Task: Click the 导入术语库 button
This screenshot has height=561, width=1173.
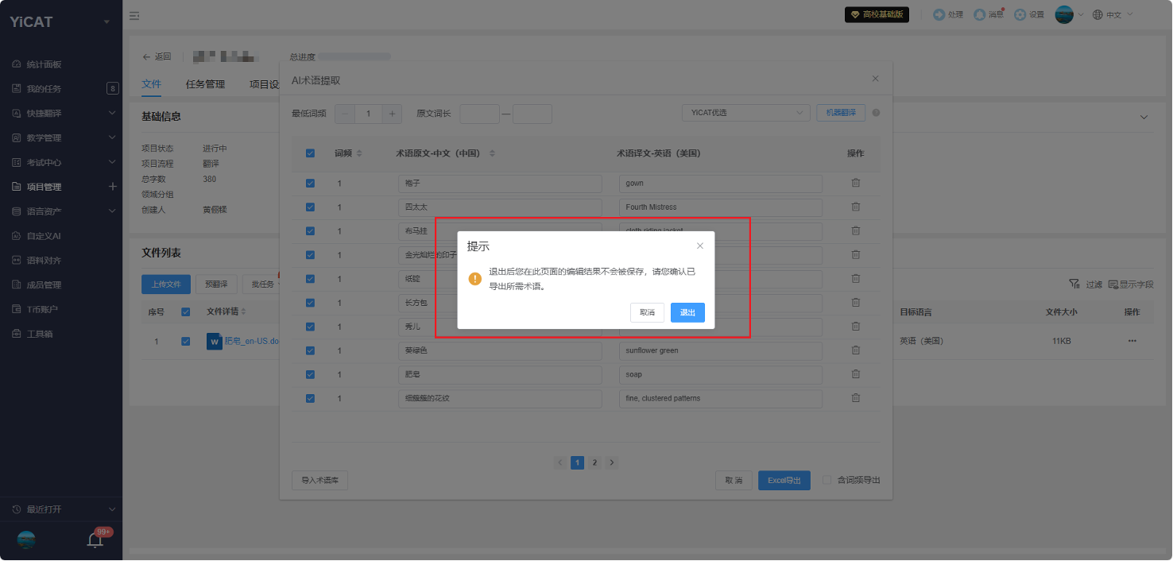Action: coord(319,480)
